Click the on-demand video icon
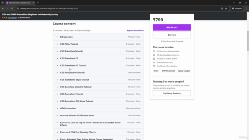The image size is (249, 140). click(x=154, y=51)
